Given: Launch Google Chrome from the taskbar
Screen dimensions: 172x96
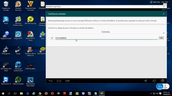Looking at the screenshot, I should [x=40, y=94].
